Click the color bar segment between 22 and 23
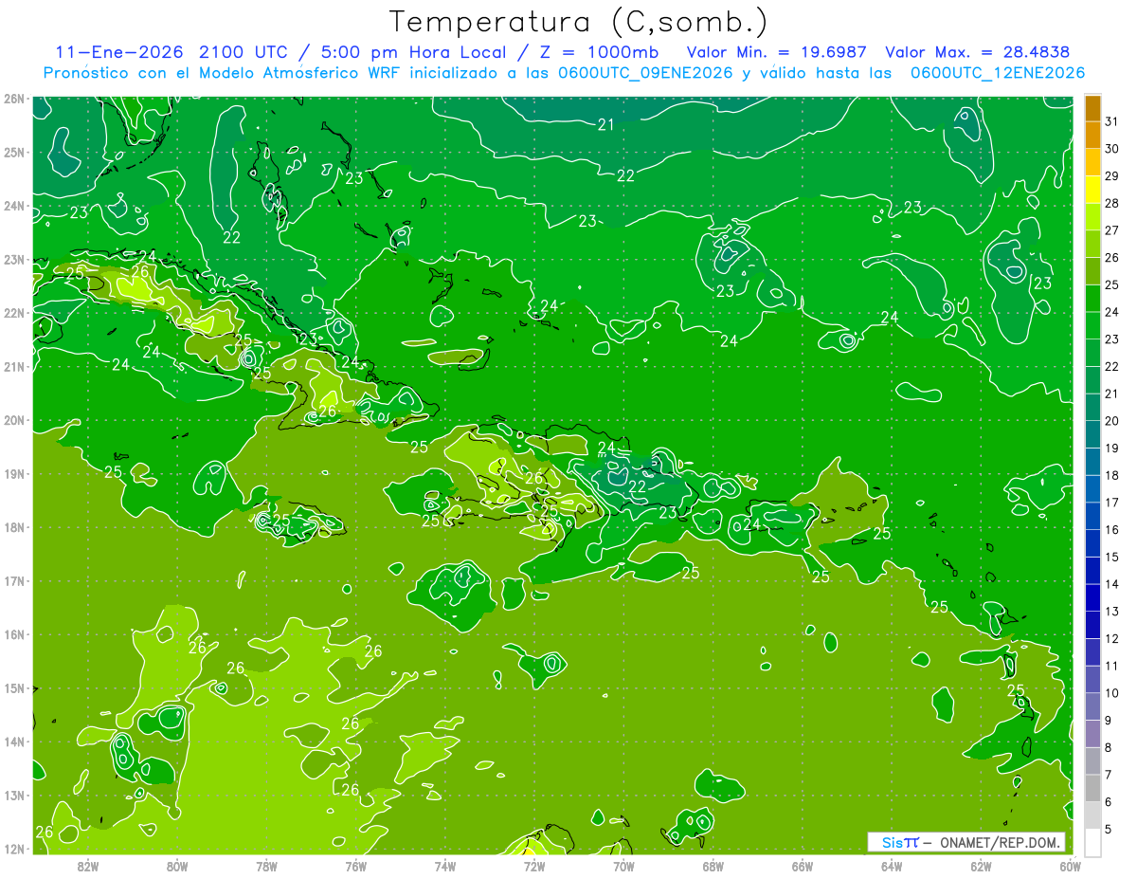 (1092, 353)
